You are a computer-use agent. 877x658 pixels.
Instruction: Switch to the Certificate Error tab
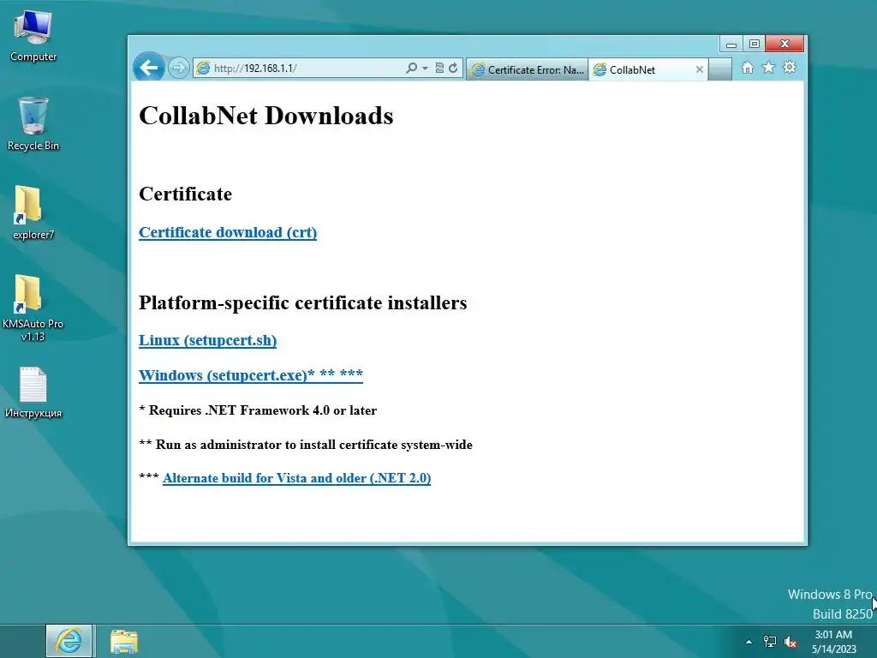(x=528, y=70)
